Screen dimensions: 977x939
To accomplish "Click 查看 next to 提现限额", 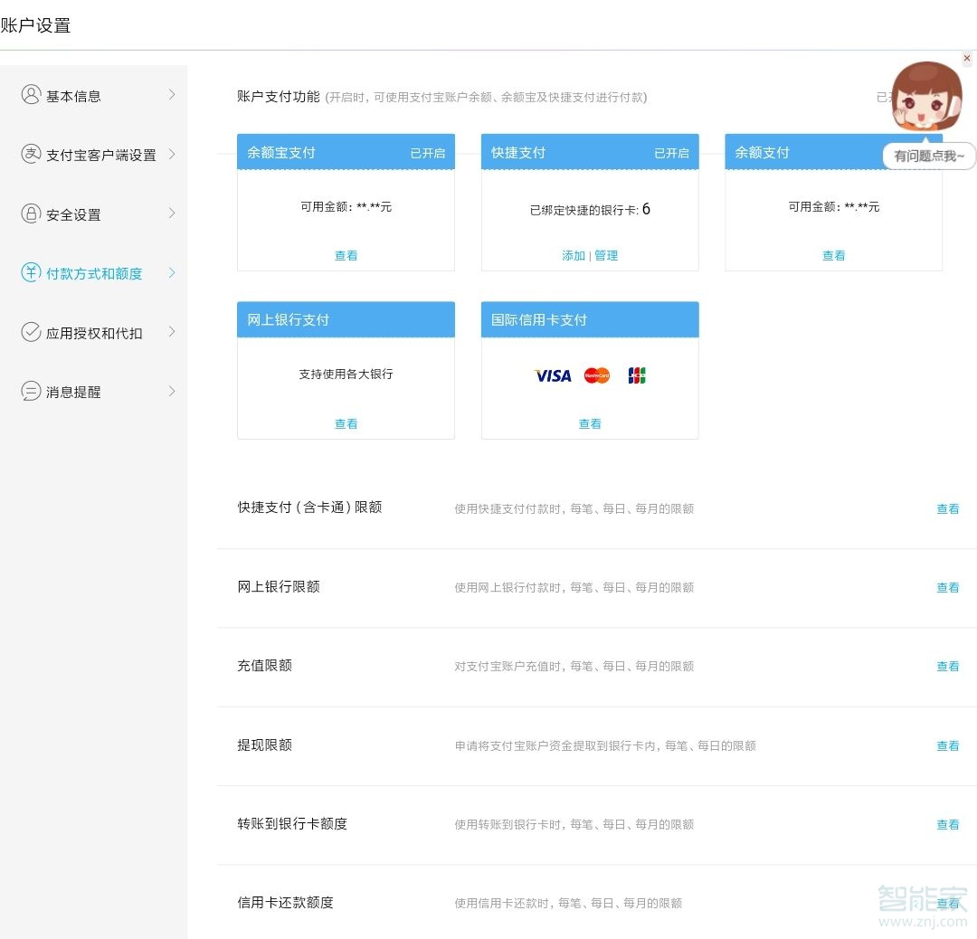I will coord(948,745).
